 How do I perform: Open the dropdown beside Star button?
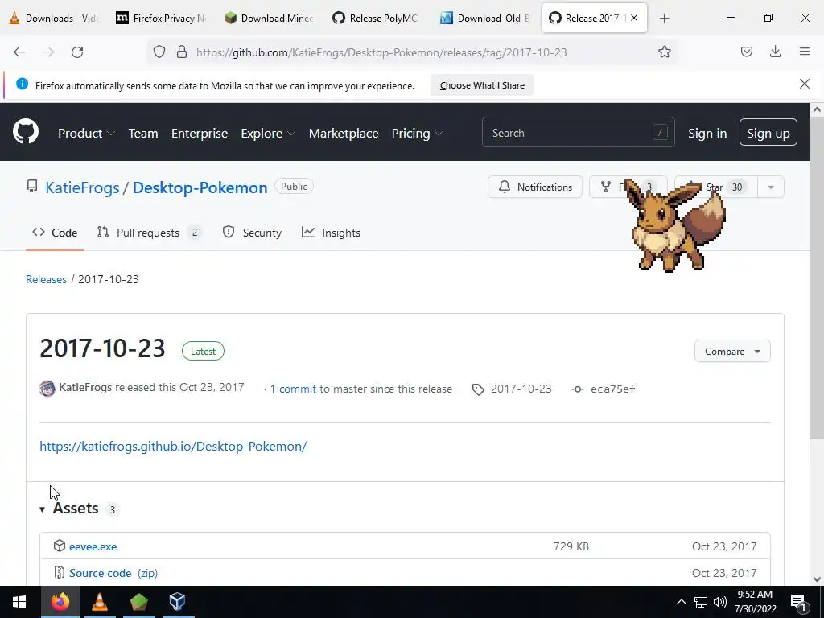771,187
